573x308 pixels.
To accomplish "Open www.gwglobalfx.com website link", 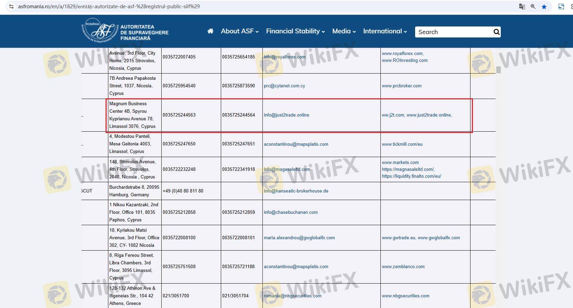I will (x=439, y=238).
